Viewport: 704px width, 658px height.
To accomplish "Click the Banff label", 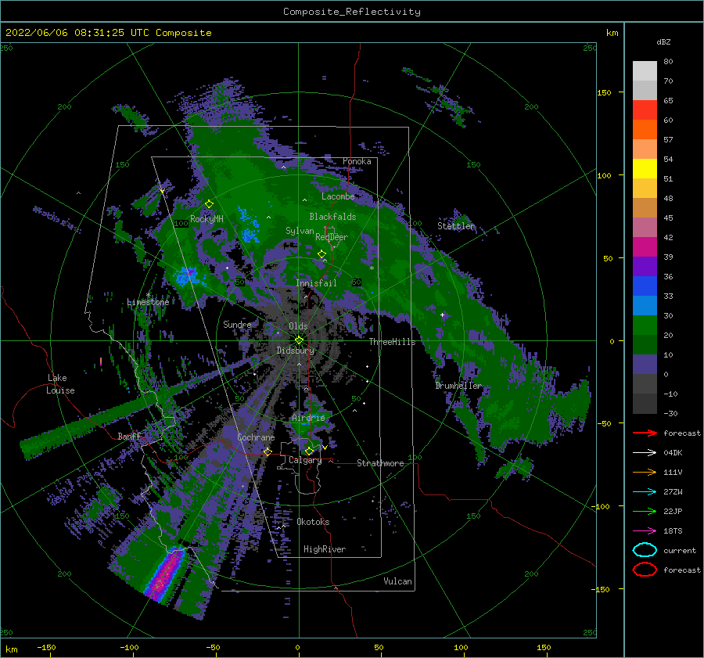I will click(129, 436).
